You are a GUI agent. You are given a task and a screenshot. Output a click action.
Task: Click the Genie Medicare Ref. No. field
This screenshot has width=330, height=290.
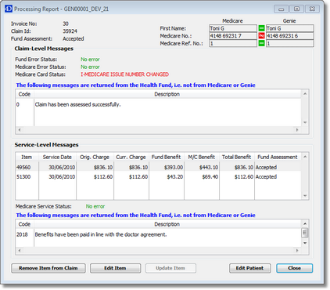point(290,43)
